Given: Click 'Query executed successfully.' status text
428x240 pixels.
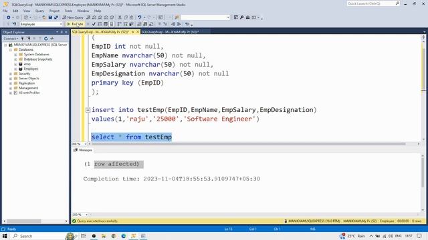Looking at the screenshot, I should [97, 221].
